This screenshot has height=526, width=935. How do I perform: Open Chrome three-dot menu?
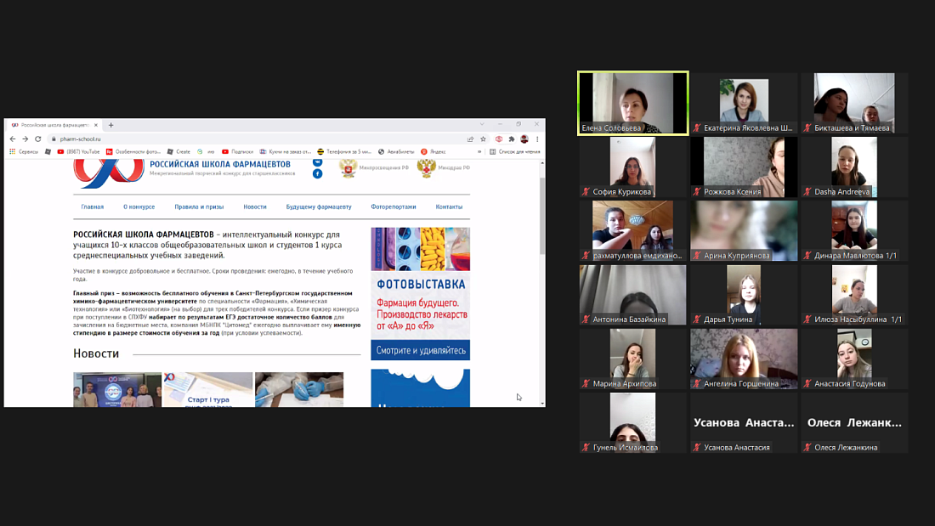(537, 139)
